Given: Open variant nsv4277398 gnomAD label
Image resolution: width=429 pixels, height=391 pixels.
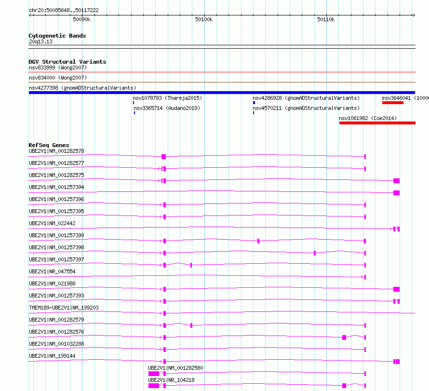Looking at the screenshot, I should (x=82, y=88).
